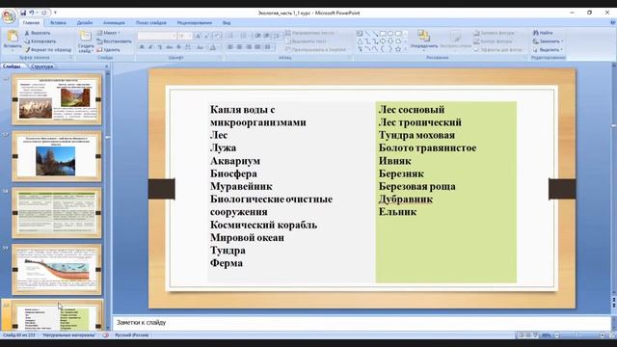Open the Упорядочить arrange menu

click(424, 40)
